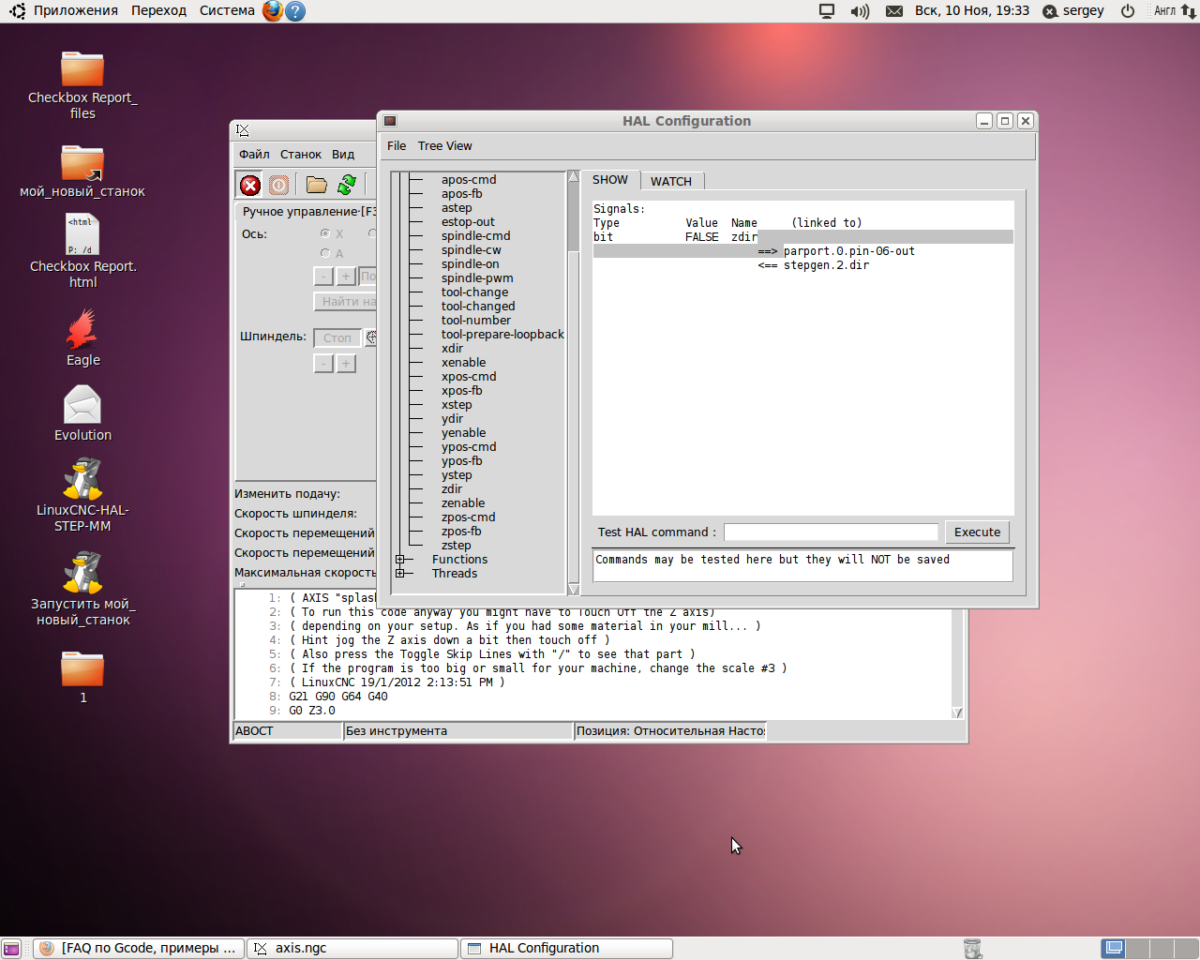1200x960 pixels.
Task: Select the Checkbox Report.html desktop file
Action: [x=82, y=250]
